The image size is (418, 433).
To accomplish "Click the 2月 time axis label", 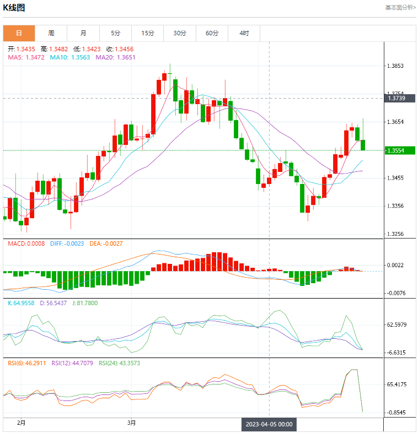I will (22, 423).
